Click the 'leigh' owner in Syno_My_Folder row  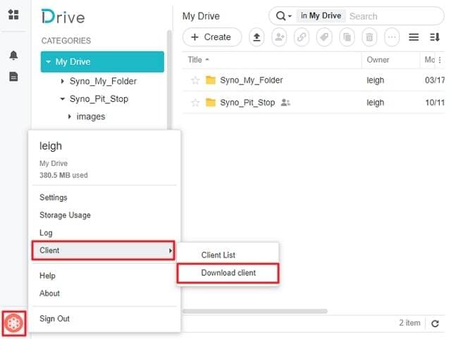(x=376, y=80)
